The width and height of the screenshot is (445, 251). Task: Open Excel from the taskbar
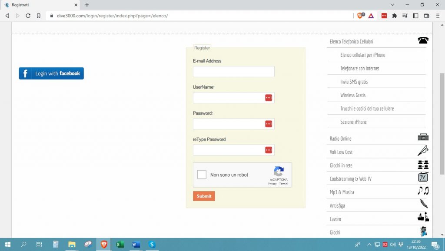pos(120,244)
